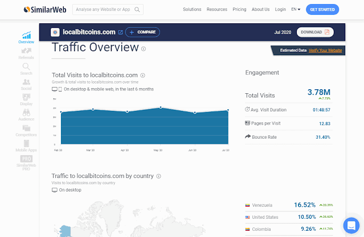Click the Verify Your Website link
The width and height of the screenshot is (364, 237).
(325, 51)
